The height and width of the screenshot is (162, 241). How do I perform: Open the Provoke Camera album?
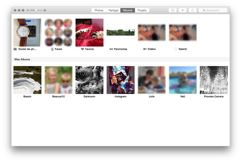pos(214,80)
